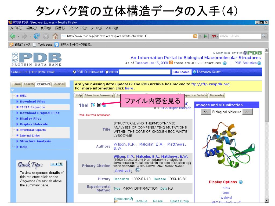Open the 地球人ネットワーク bookmark
This screenshot has width=275, height=206.
[x=73, y=45]
